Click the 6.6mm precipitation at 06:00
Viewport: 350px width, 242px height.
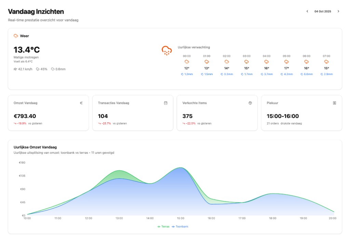[x=307, y=74]
